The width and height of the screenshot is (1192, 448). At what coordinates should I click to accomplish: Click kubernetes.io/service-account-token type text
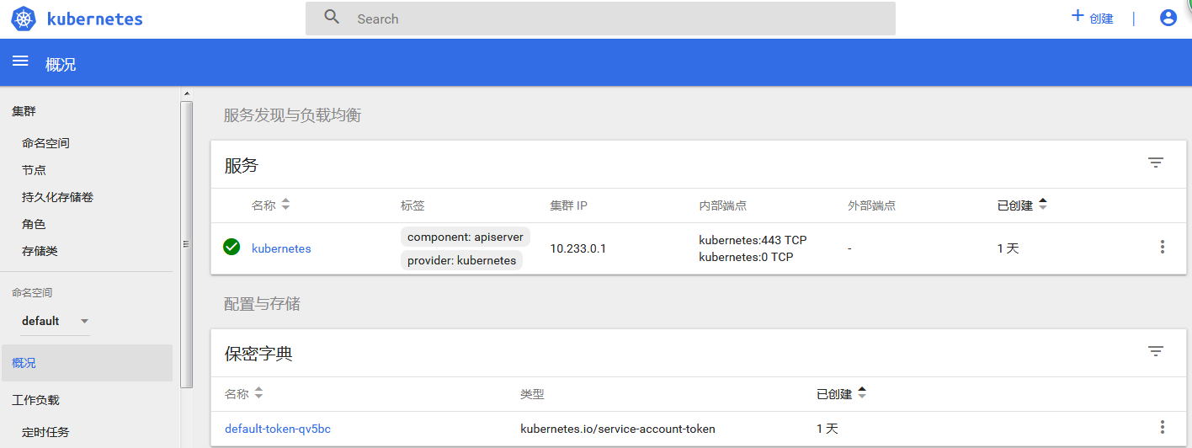pyautogui.click(x=618, y=429)
